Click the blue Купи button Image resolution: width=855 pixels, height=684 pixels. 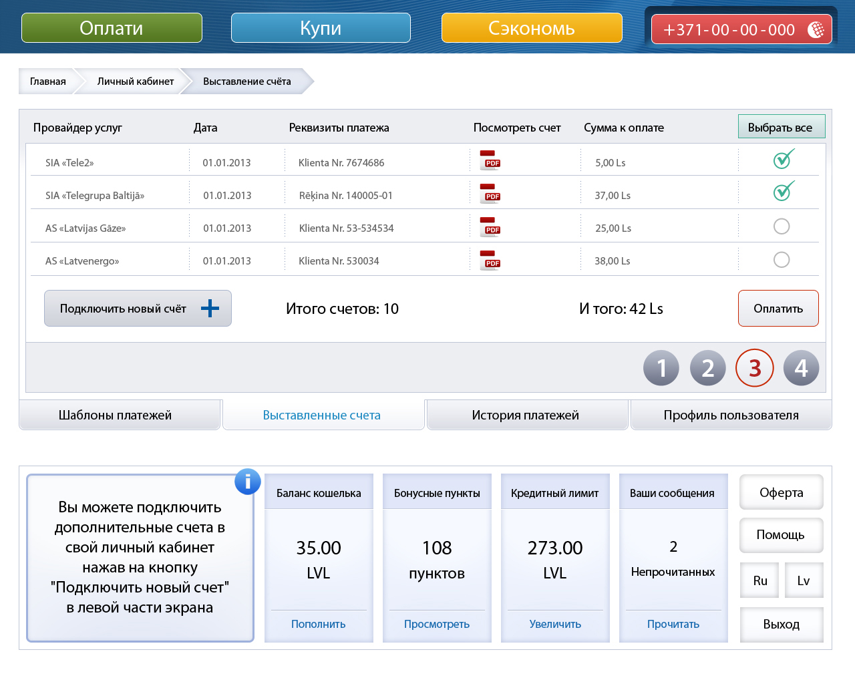[x=321, y=28]
